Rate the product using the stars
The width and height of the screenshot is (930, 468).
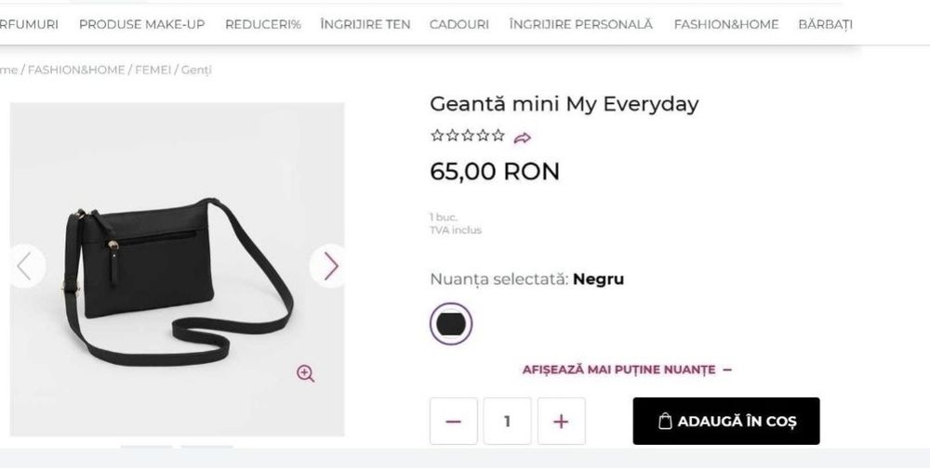[x=468, y=136]
